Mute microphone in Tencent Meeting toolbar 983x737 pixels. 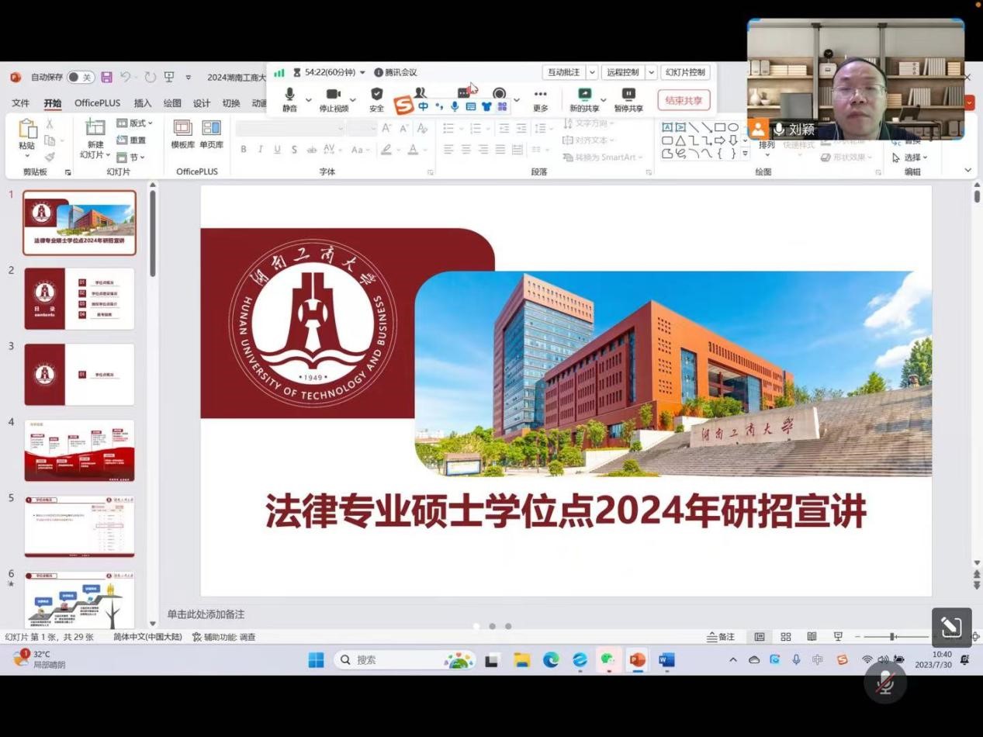(289, 95)
